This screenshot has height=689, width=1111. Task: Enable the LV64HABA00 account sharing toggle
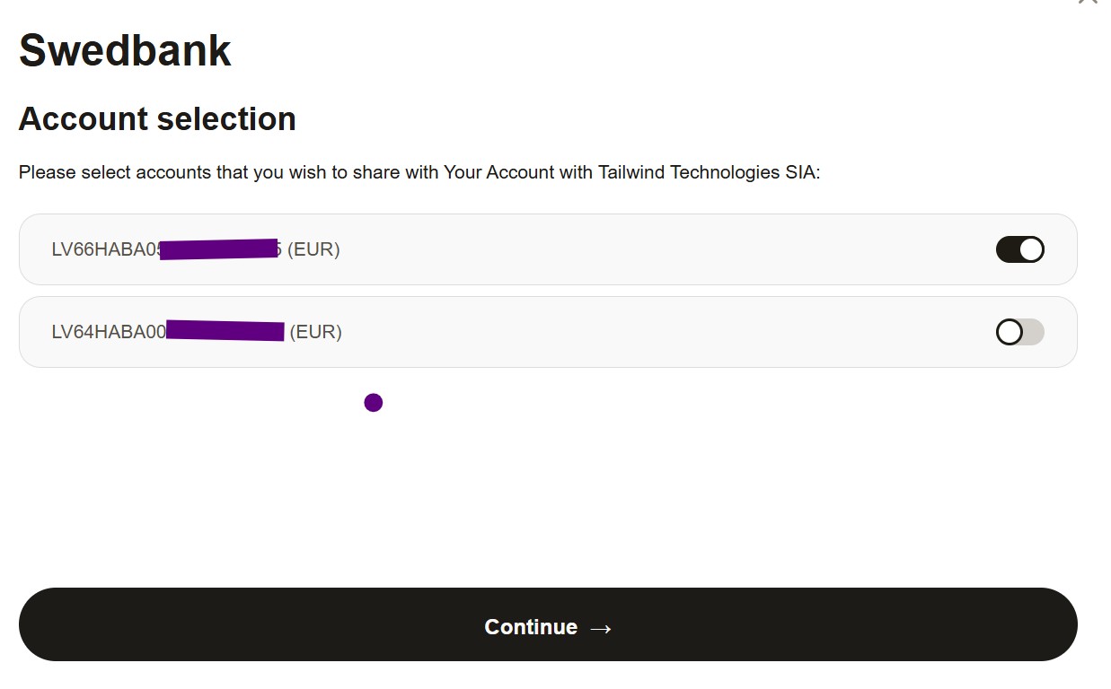1019,332
